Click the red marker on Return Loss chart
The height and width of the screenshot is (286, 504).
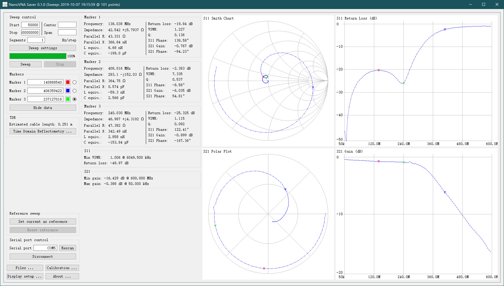click(x=379, y=70)
